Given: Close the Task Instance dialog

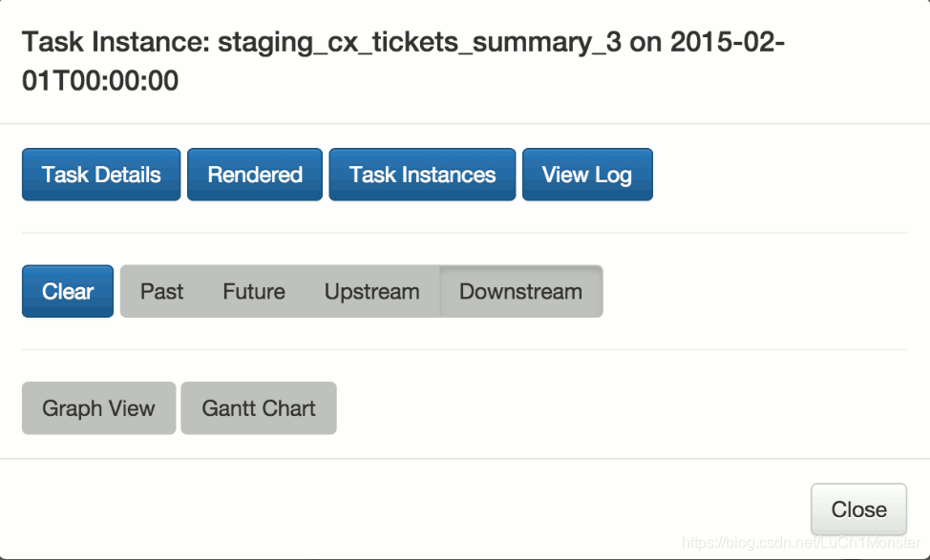Looking at the screenshot, I should [x=858, y=509].
